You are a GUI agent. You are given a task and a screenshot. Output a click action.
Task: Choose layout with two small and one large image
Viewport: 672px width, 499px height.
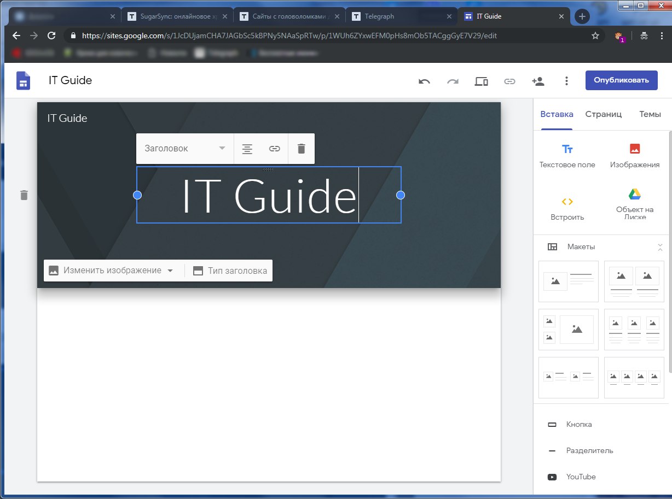coord(569,330)
